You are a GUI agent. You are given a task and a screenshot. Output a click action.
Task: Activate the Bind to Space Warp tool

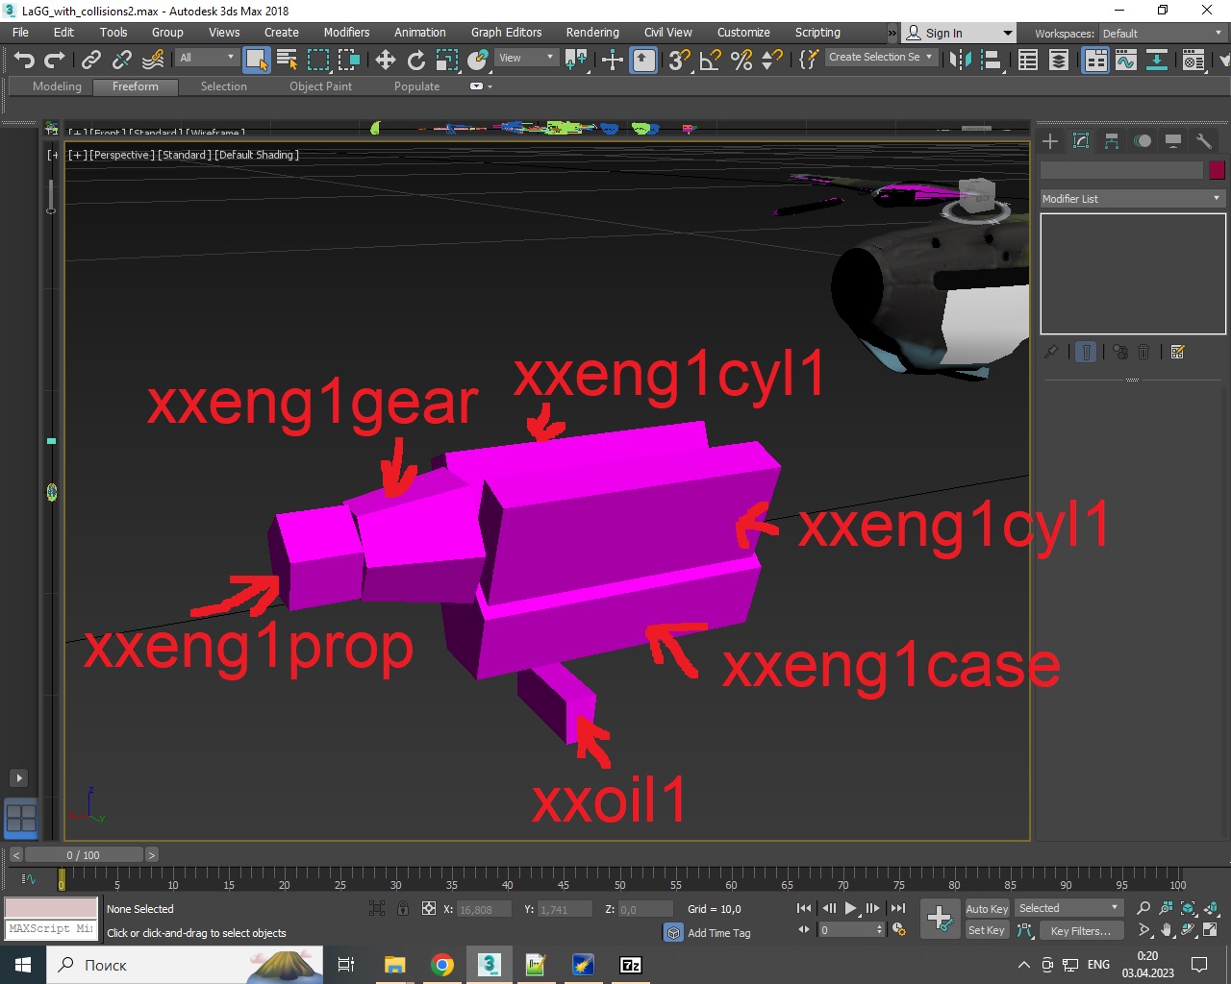tap(153, 60)
